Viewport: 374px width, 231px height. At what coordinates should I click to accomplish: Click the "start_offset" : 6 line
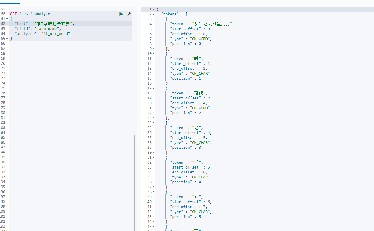click(x=191, y=202)
